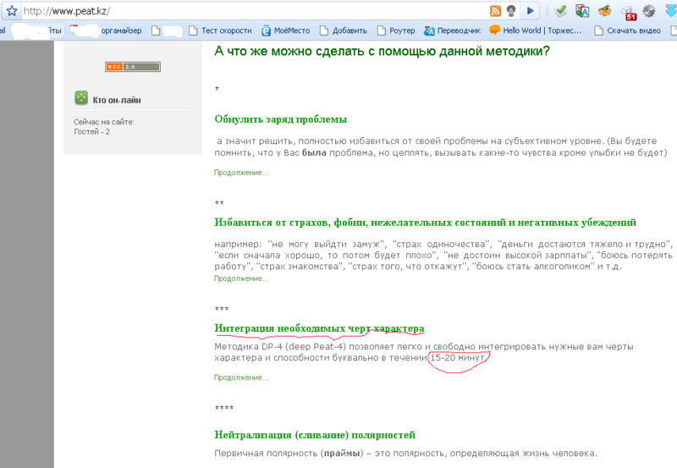Click the bookmark star icon
The width and height of the screenshot is (677, 468).
12,11
